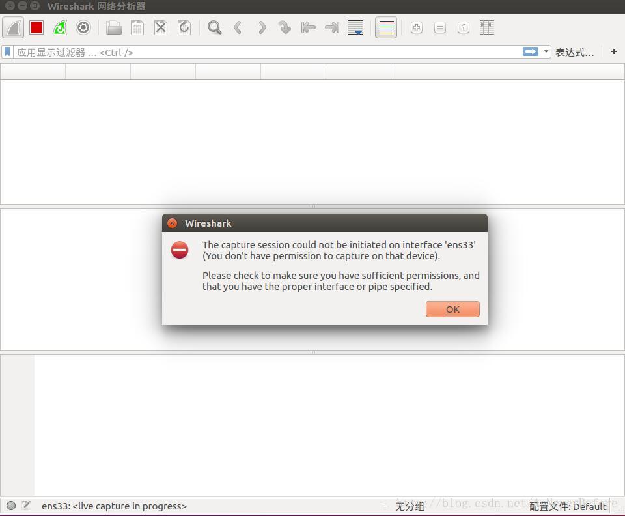Maximize the main Wireshark window
The width and height of the screenshot is (625, 516).
pos(35,6)
